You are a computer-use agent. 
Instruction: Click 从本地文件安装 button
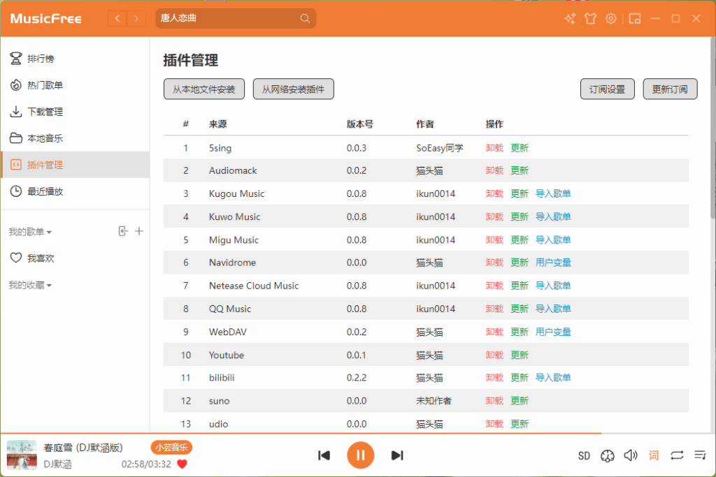(204, 89)
